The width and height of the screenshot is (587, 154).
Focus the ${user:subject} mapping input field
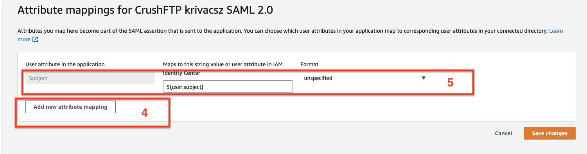point(228,87)
